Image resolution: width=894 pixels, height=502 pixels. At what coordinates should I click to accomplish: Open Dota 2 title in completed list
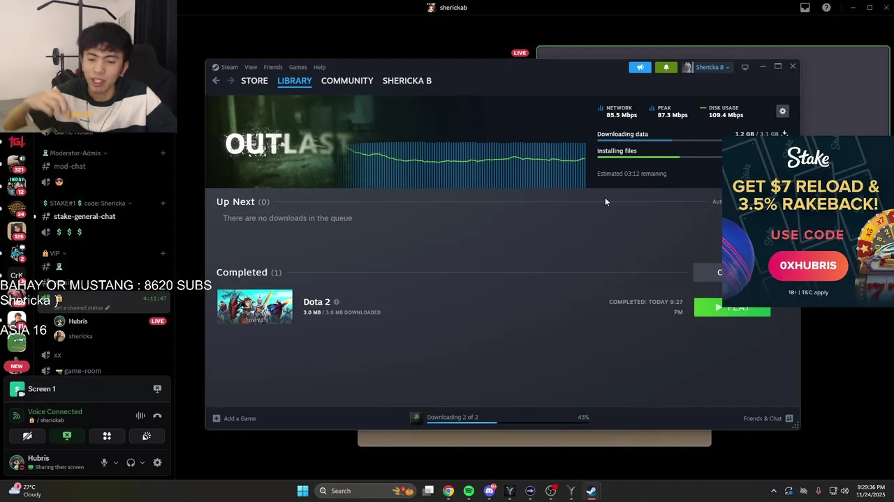pos(316,302)
